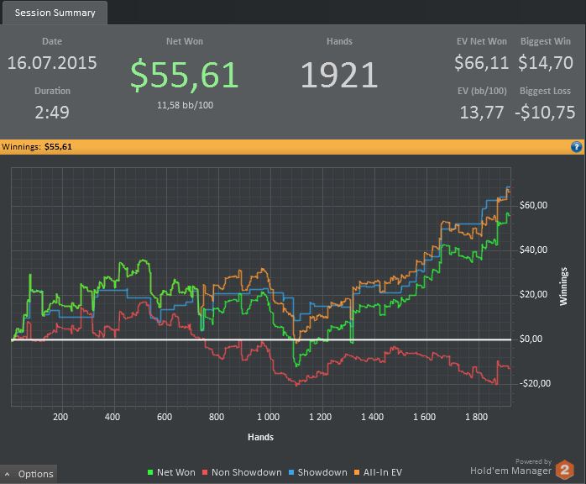
Task: Click the Hands x-axis title
Action: (x=260, y=437)
